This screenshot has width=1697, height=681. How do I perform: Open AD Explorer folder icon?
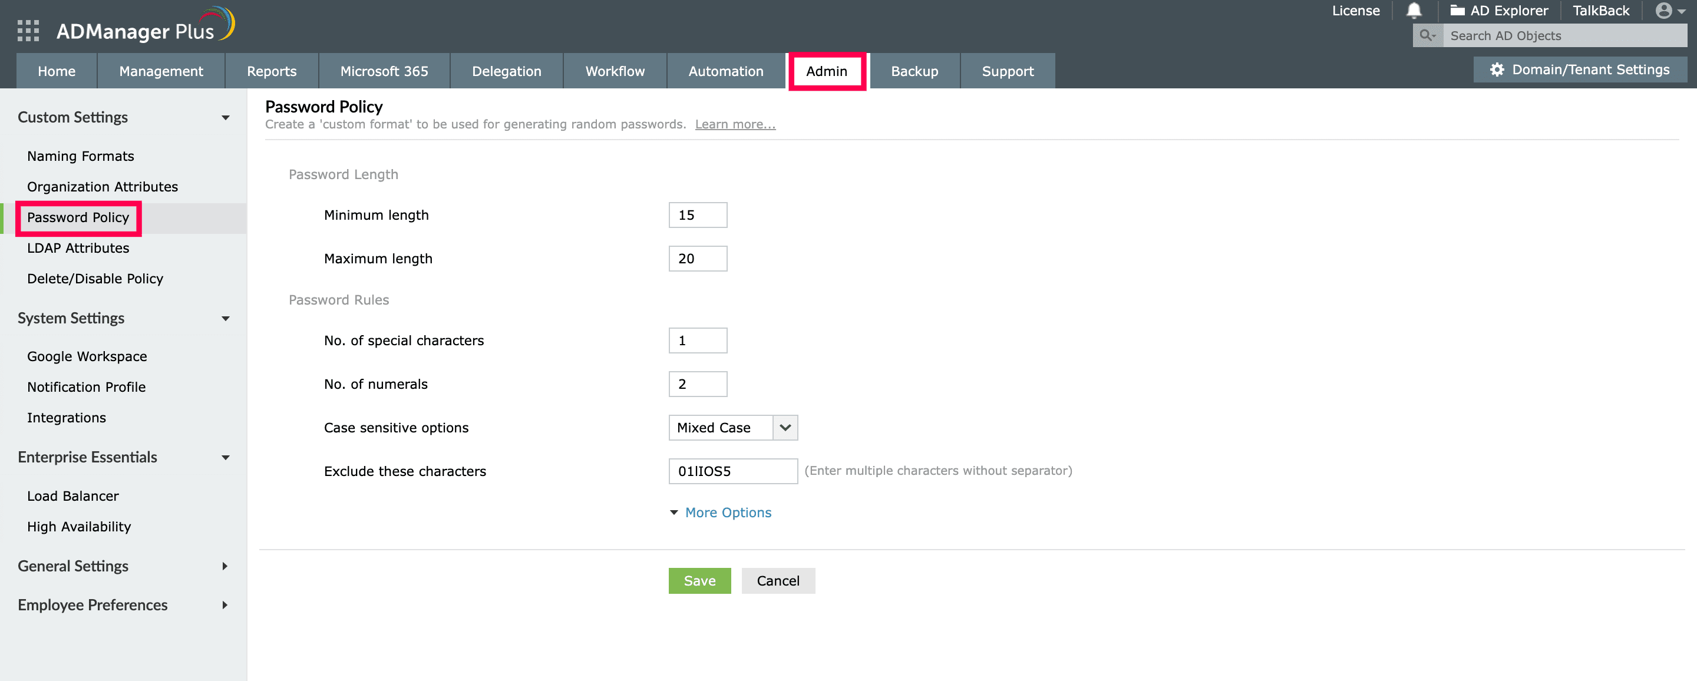tap(1457, 11)
